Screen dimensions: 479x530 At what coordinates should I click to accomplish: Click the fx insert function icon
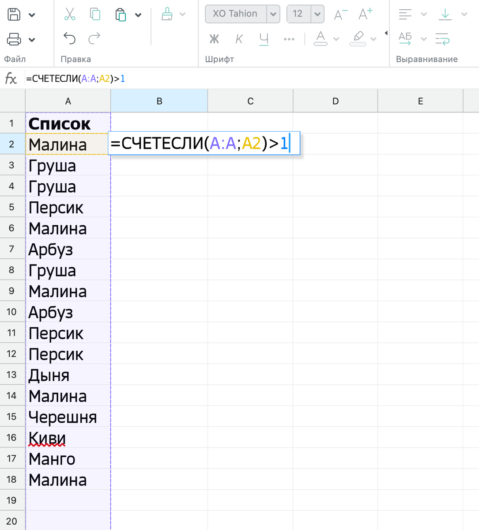coord(11,79)
